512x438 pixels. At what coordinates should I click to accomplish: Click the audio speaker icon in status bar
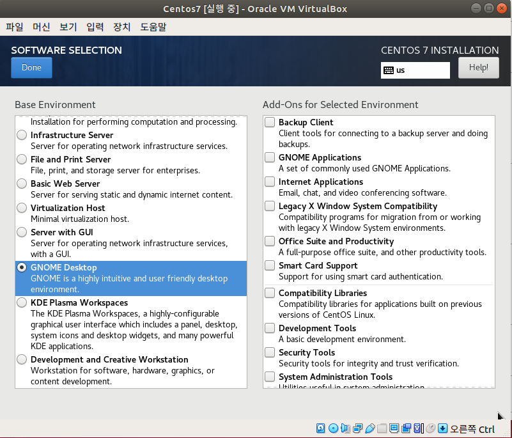coord(345,428)
